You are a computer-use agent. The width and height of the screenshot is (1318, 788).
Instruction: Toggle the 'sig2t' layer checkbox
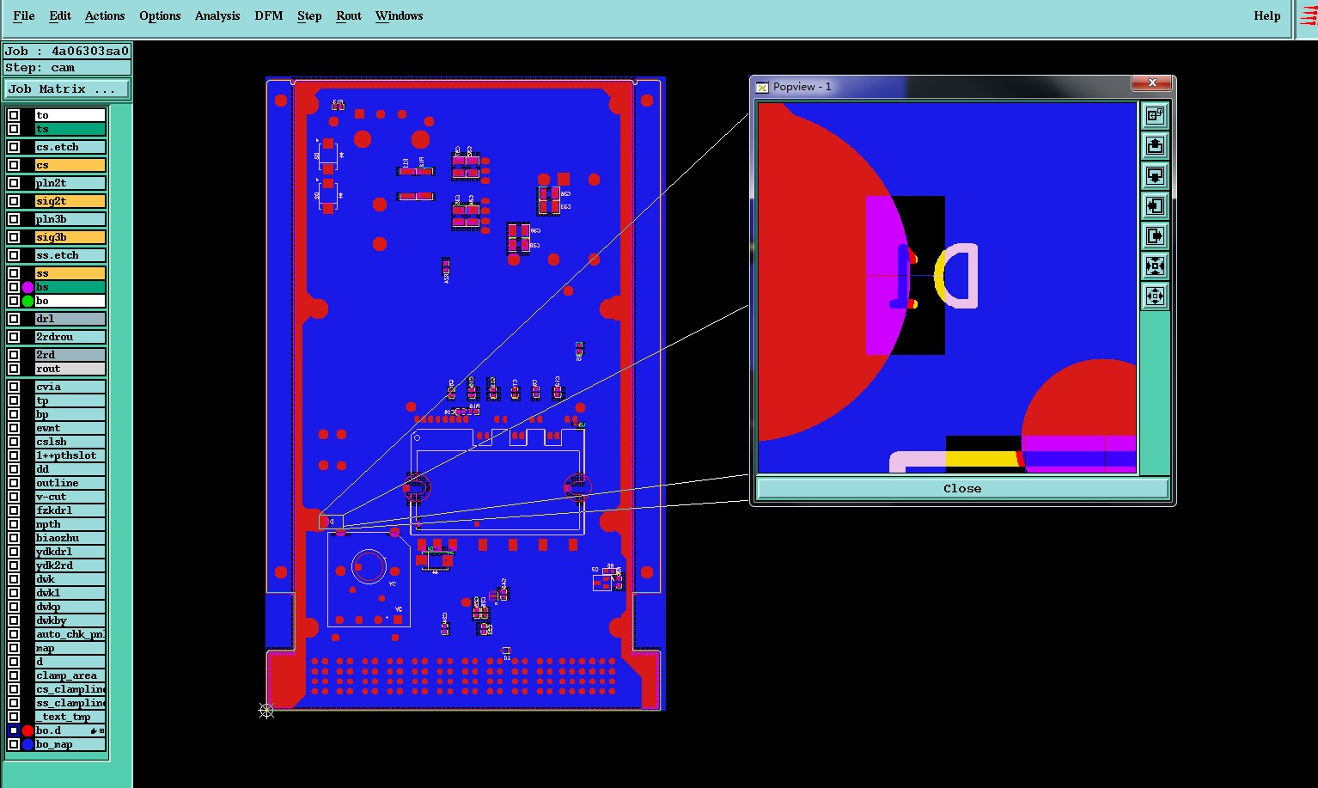14,201
